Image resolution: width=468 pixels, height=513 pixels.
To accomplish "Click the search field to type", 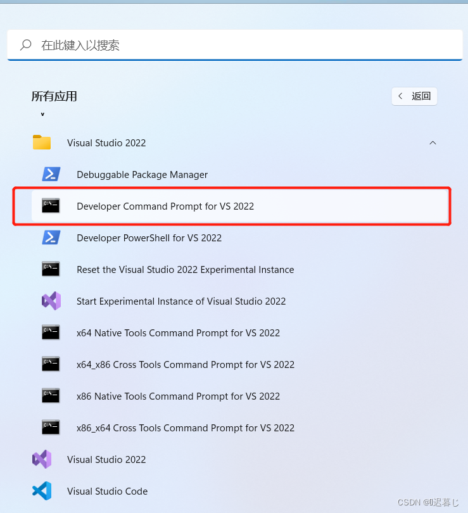I will (x=235, y=45).
